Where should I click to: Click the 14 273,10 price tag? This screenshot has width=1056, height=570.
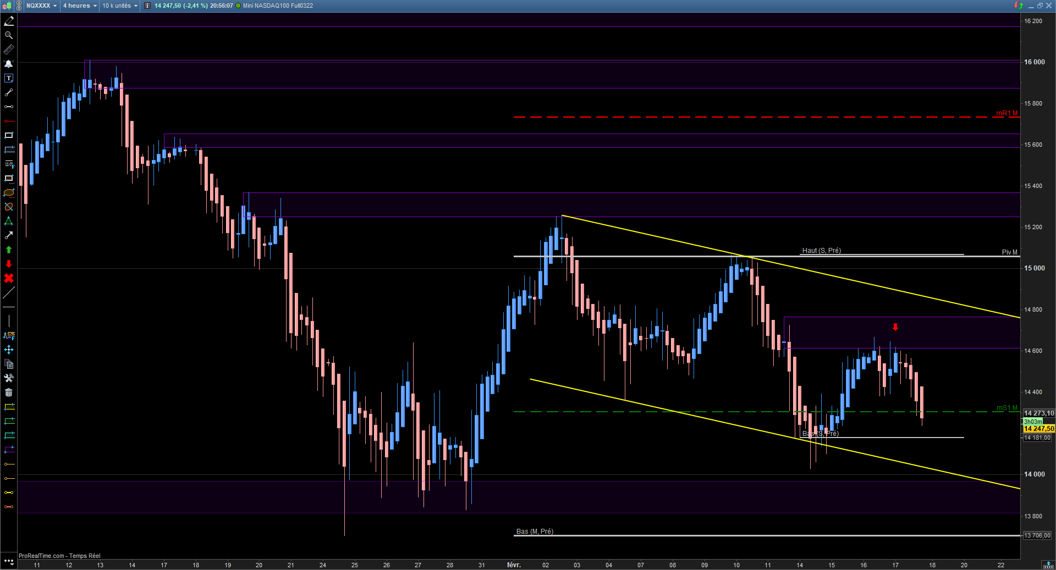1038,413
